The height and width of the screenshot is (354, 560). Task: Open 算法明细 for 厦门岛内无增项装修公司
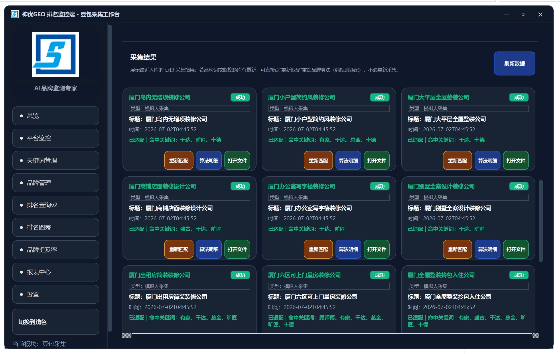point(209,161)
